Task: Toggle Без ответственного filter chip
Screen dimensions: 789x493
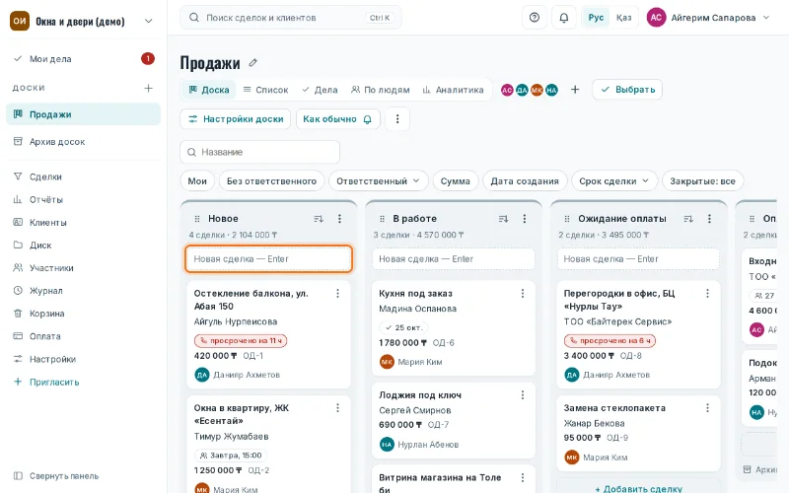Action: (x=272, y=181)
